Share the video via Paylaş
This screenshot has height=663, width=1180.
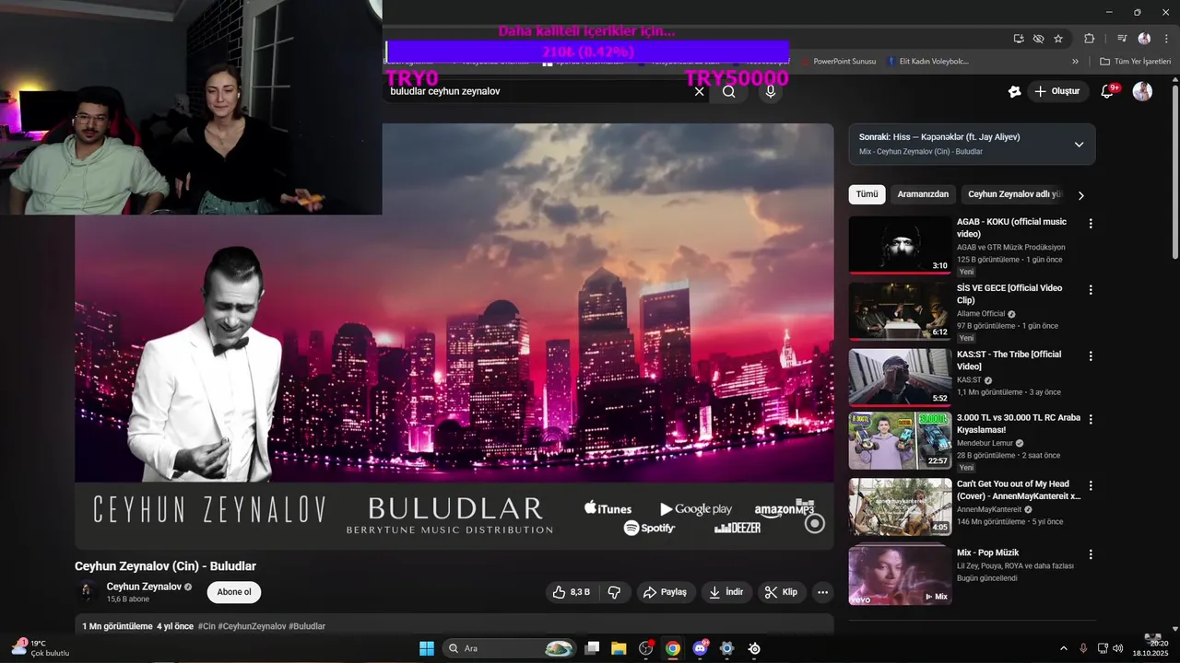click(x=665, y=592)
